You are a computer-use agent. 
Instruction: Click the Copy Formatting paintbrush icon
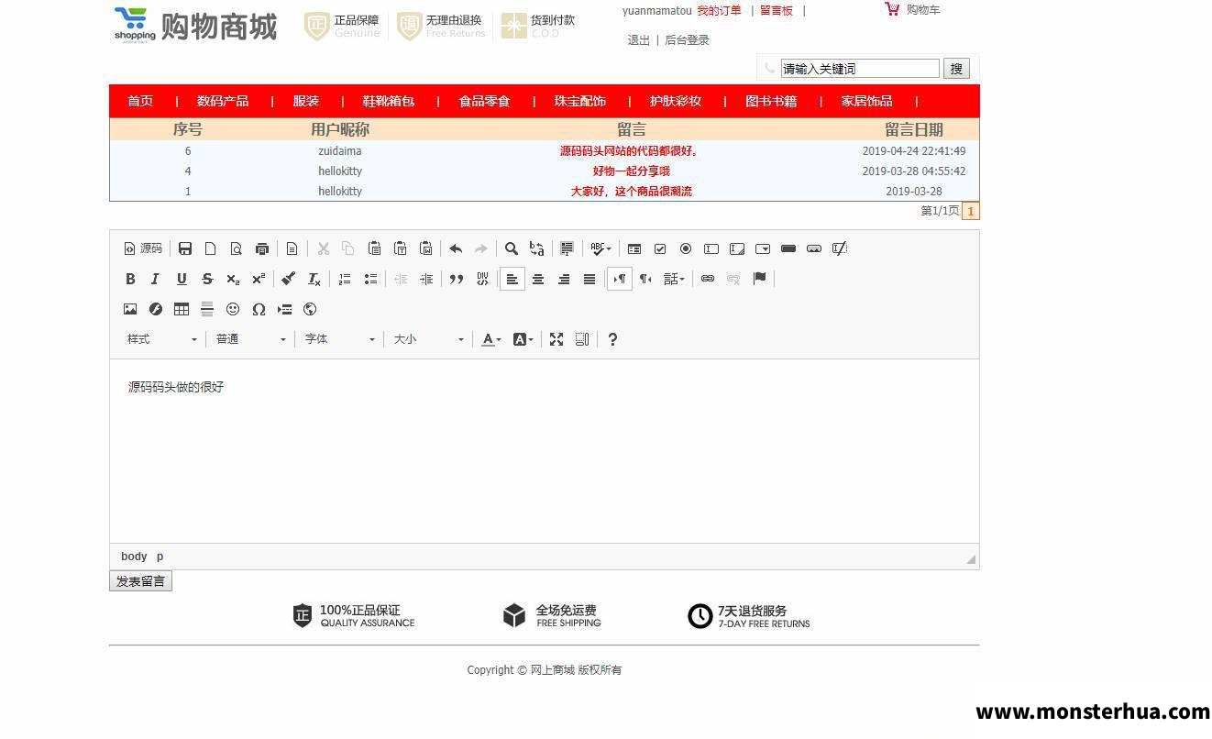click(x=288, y=279)
